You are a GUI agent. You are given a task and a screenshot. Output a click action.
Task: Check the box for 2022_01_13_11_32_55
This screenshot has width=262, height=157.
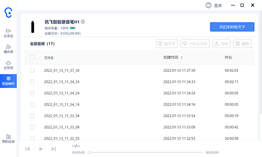click(x=32, y=138)
